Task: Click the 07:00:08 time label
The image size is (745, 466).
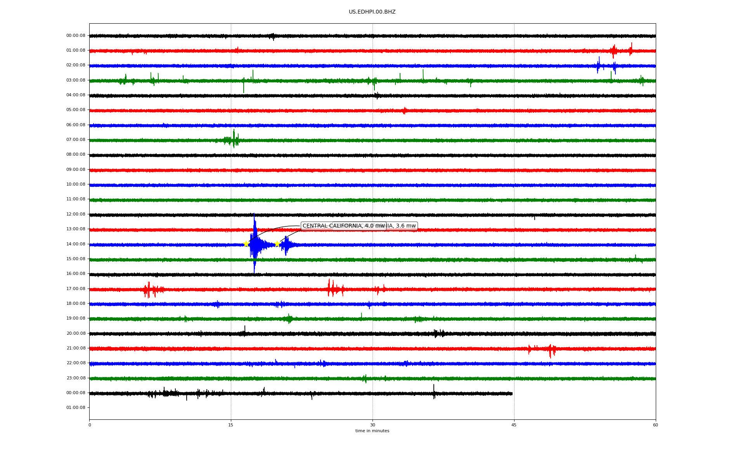Action: [76, 140]
